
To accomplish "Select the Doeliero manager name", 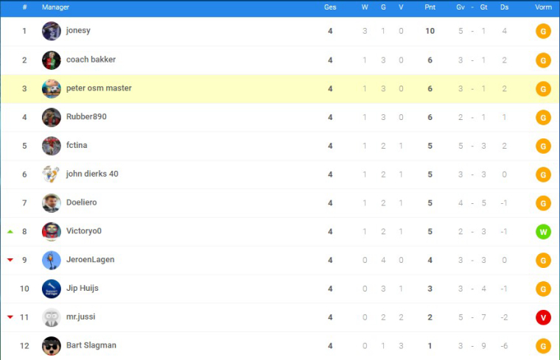I will [82, 202].
